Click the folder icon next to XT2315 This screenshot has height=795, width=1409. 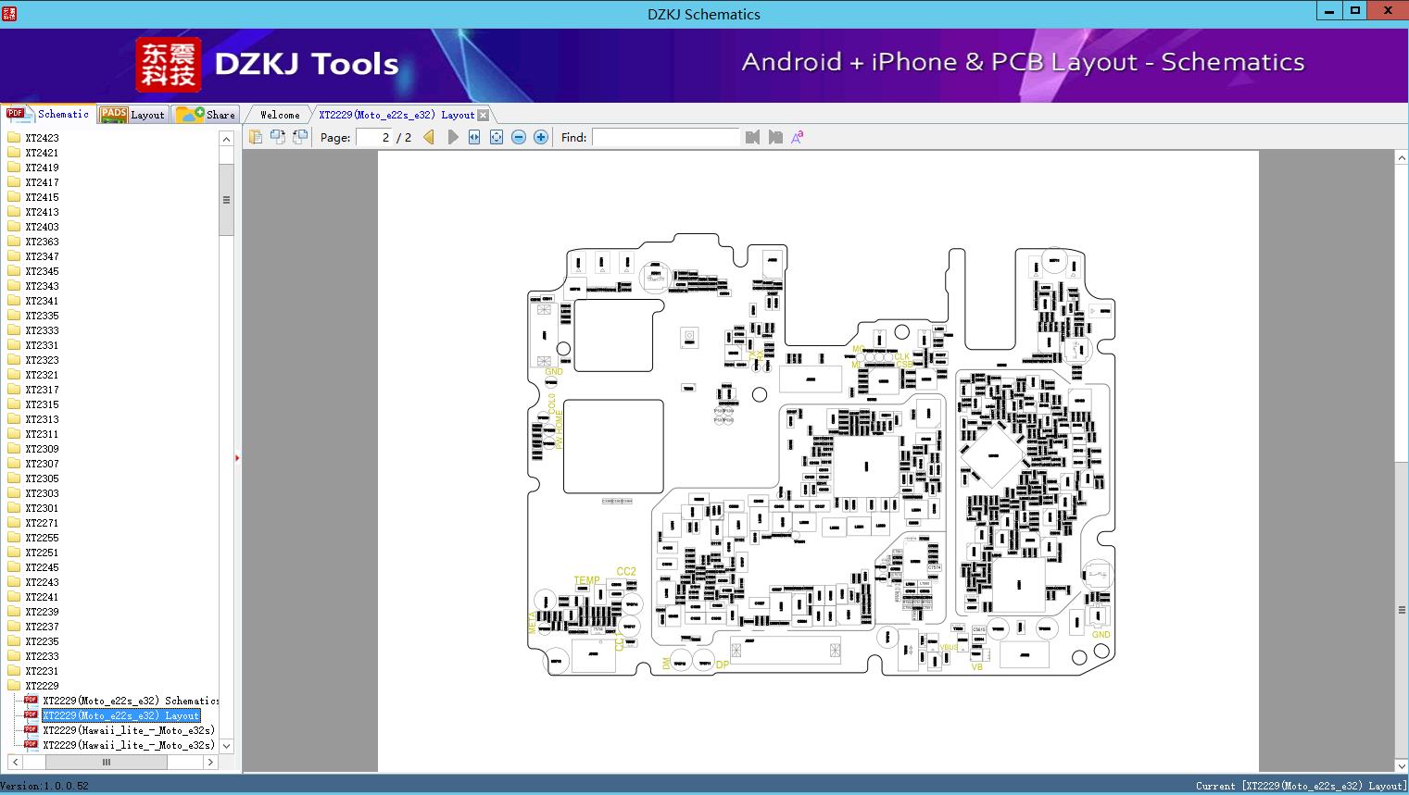(14, 404)
